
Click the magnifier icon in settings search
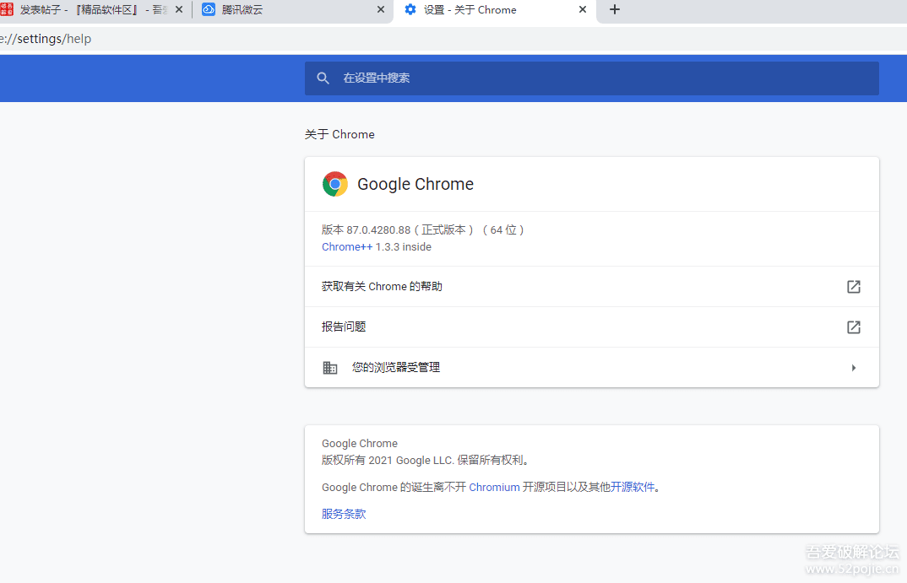tap(323, 78)
